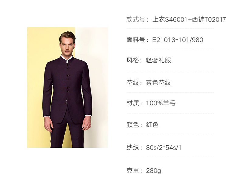This screenshot has height=188, width=228.
Task: Select the 280g weight value
Action: [154, 171]
